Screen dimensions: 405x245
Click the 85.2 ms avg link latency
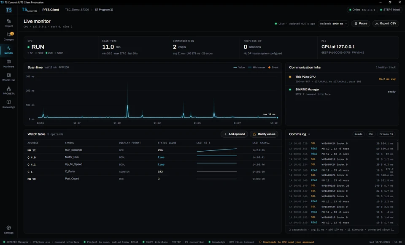coord(387,79)
